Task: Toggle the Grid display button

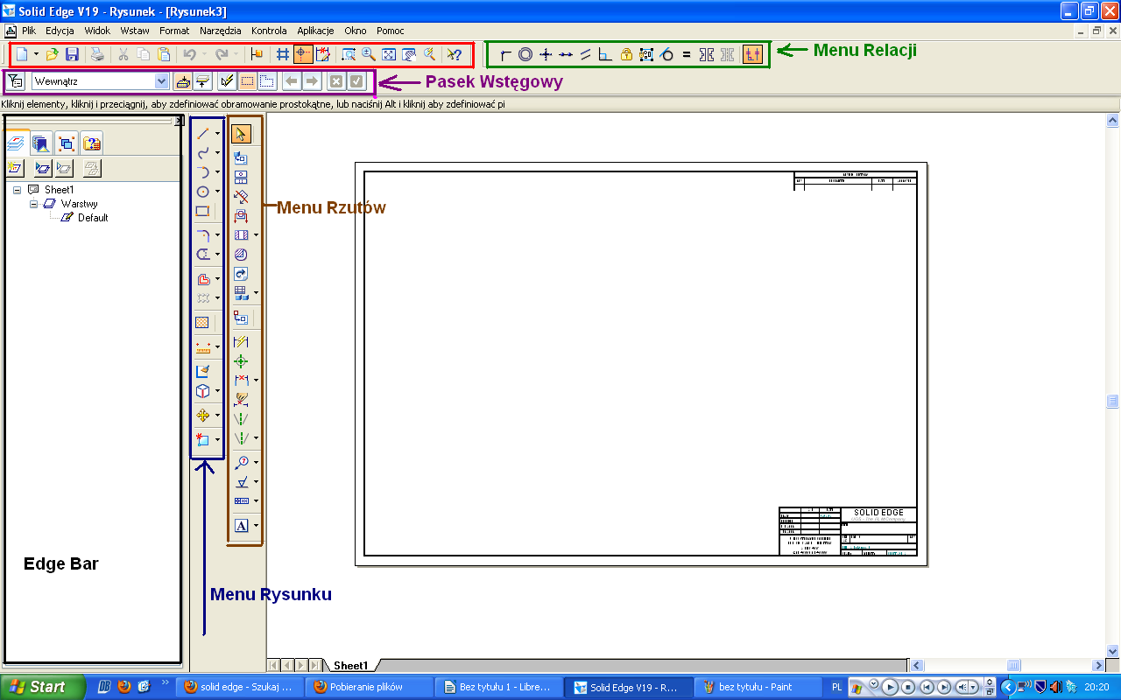Action: tap(283, 54)
